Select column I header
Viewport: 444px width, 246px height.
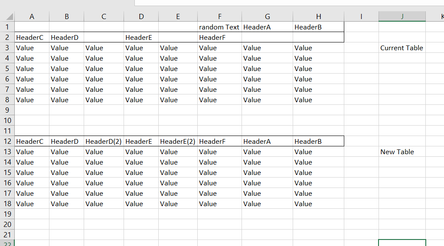point(361,16)
